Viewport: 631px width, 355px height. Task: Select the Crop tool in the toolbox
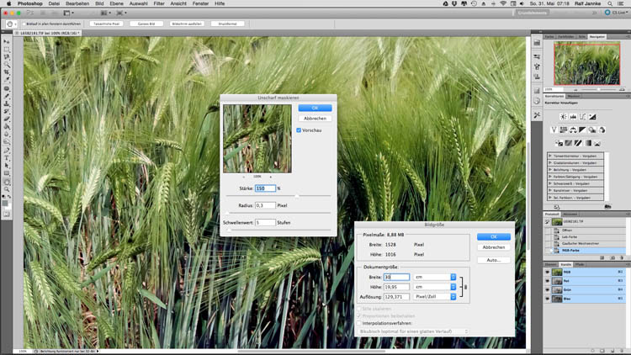pos(7,72)
